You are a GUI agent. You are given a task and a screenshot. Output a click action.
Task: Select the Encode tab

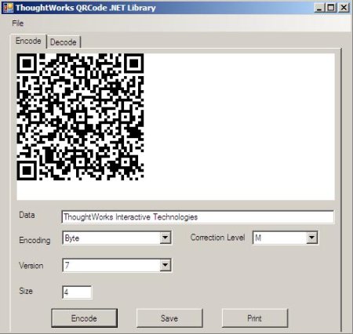(28, 41)
